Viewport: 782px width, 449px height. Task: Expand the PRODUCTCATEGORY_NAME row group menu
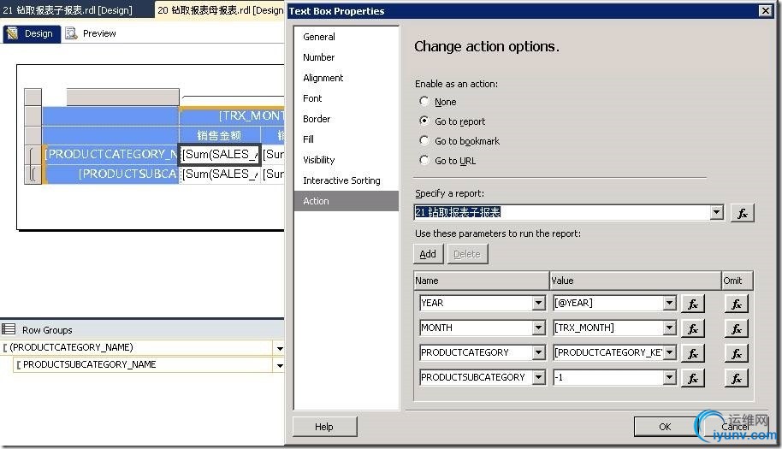coord(279,348)
